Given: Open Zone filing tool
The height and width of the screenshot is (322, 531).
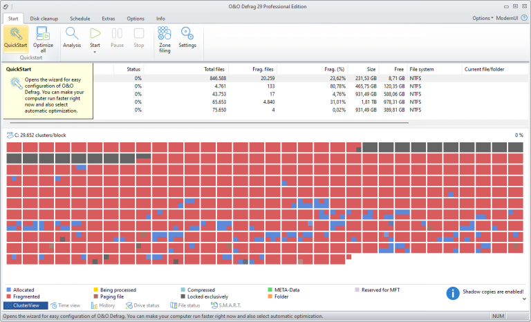Looking at the screenshot, I should pyautogui.click(x=165, y=39).
